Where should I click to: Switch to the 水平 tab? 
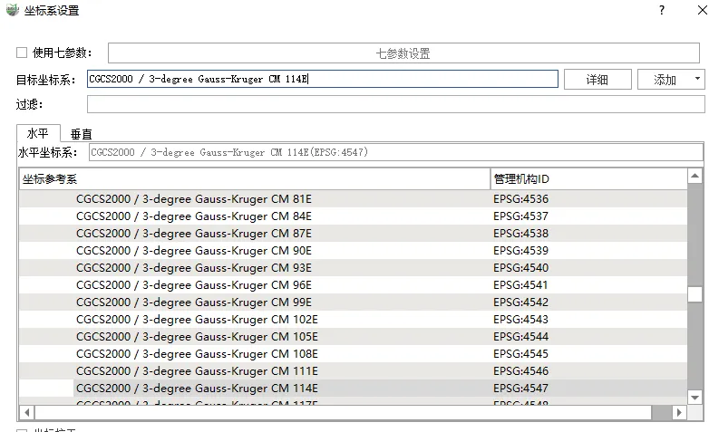(38, 133)
